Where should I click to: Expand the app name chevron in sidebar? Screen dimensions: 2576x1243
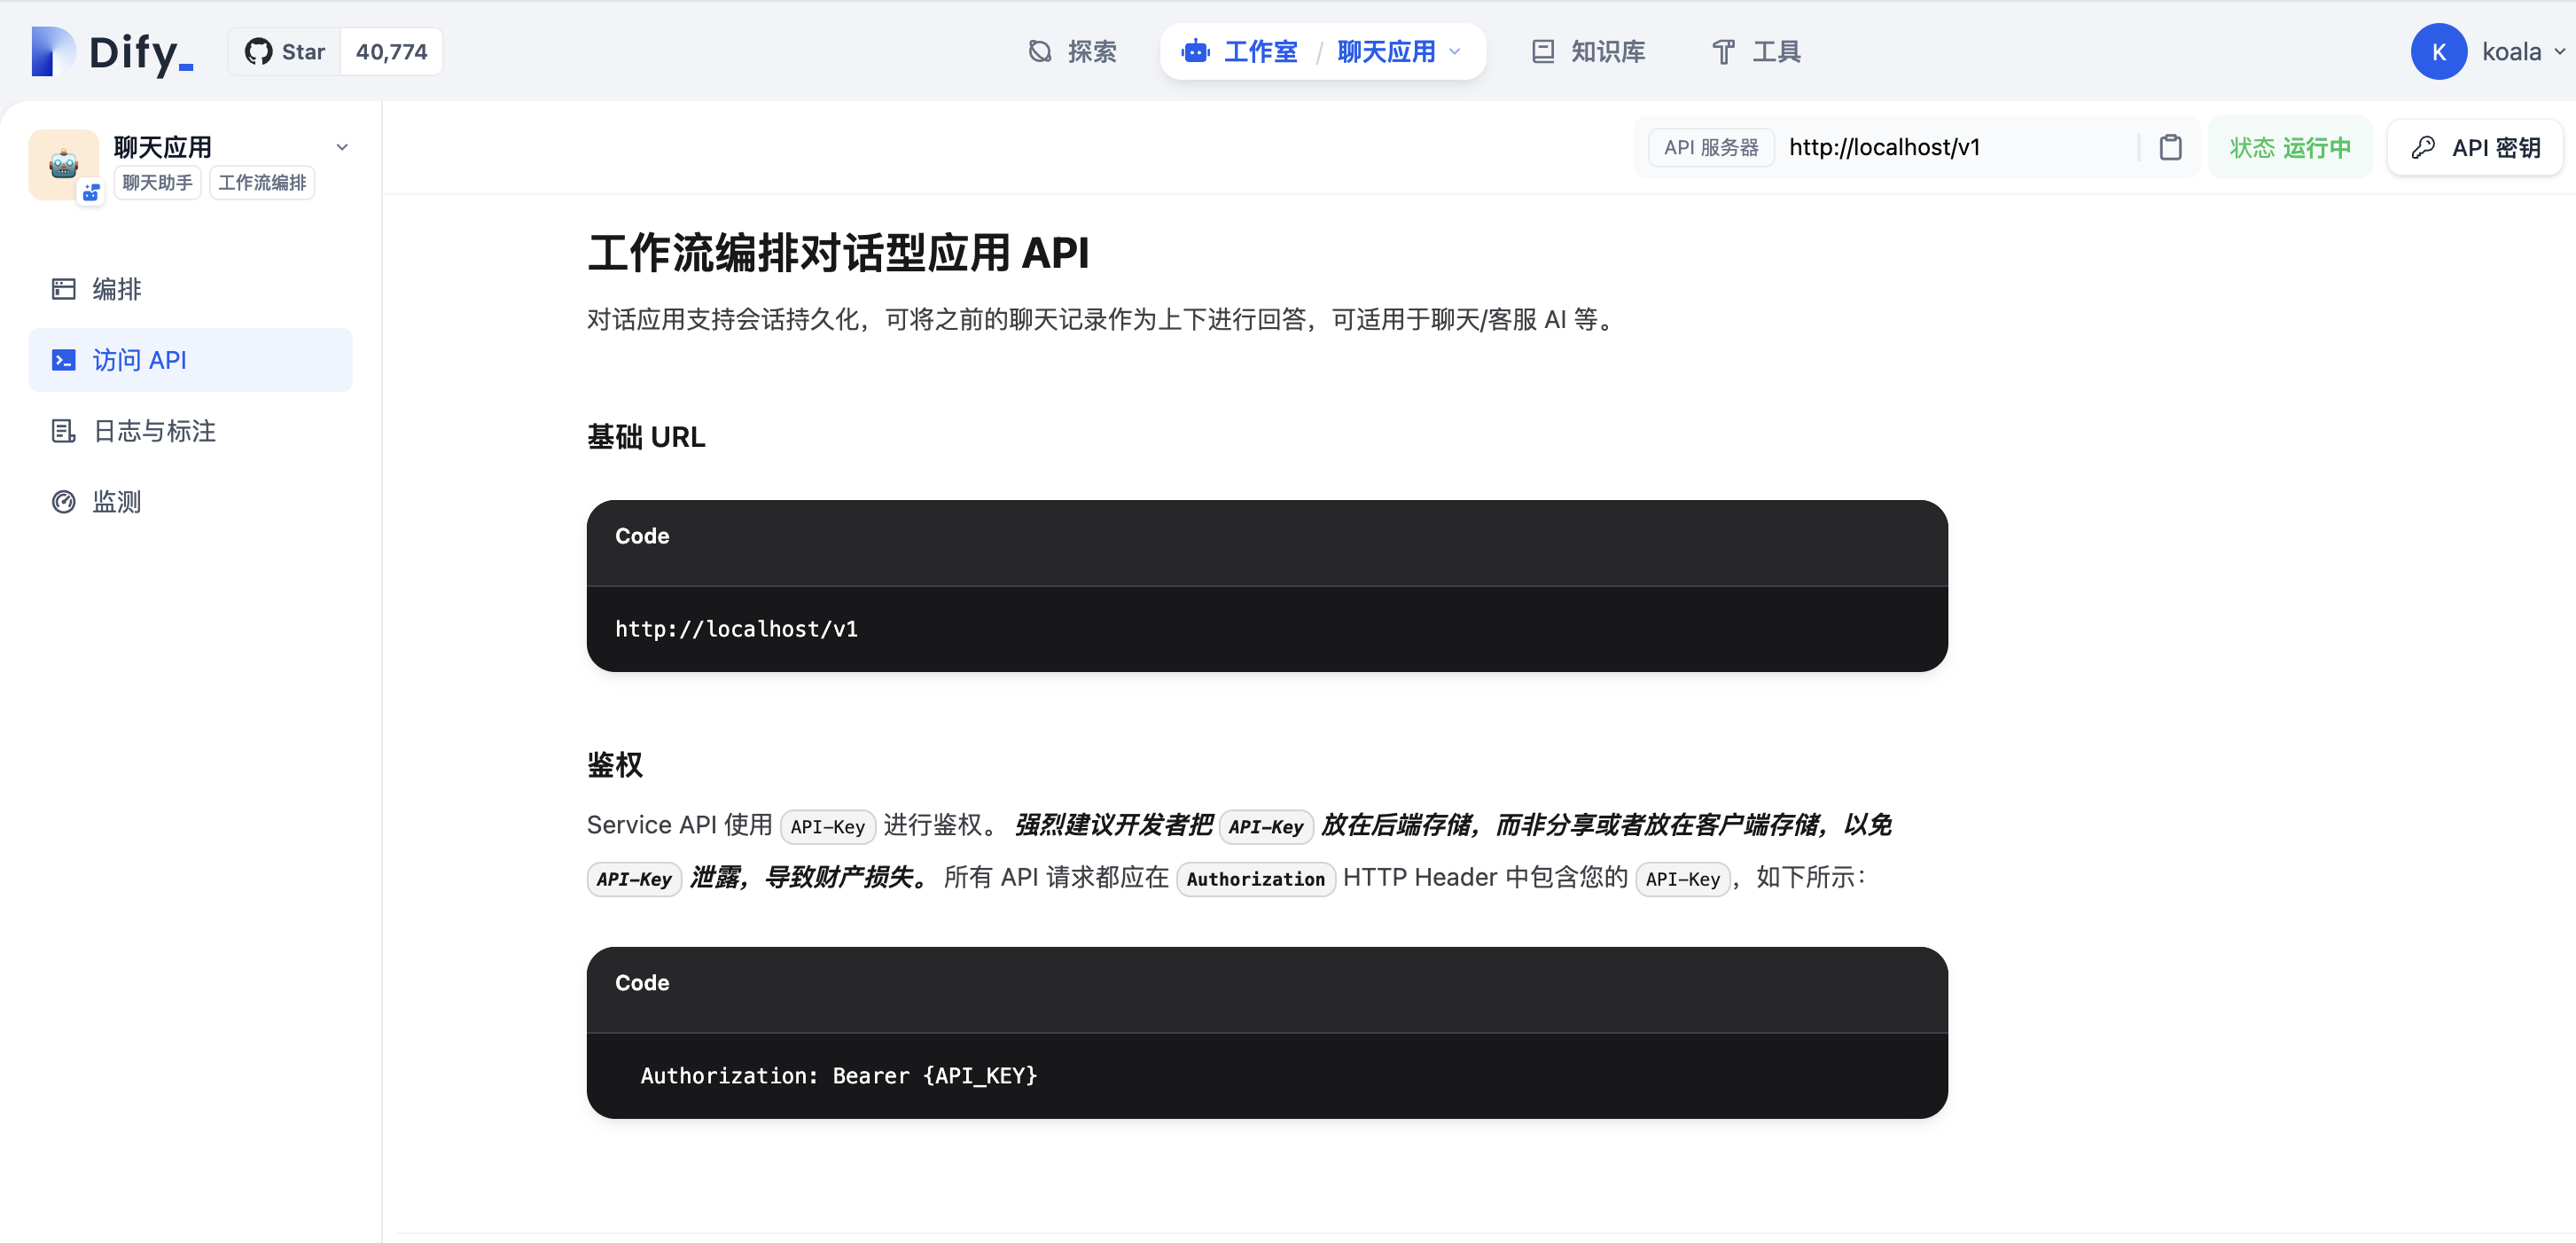pos(342,147)
